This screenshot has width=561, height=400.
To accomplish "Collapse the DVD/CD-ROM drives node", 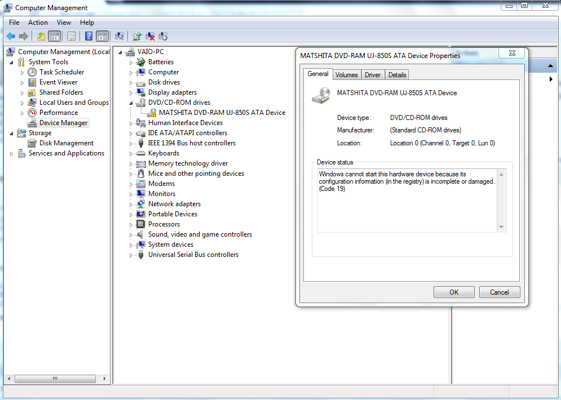I will (x=131, y=103).
